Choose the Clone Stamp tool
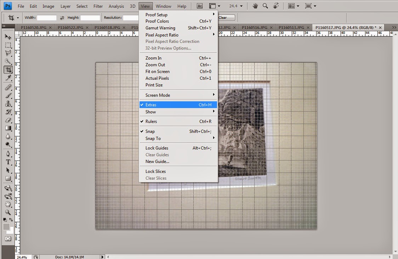This screenshot has width=398, height=259. 8,103
